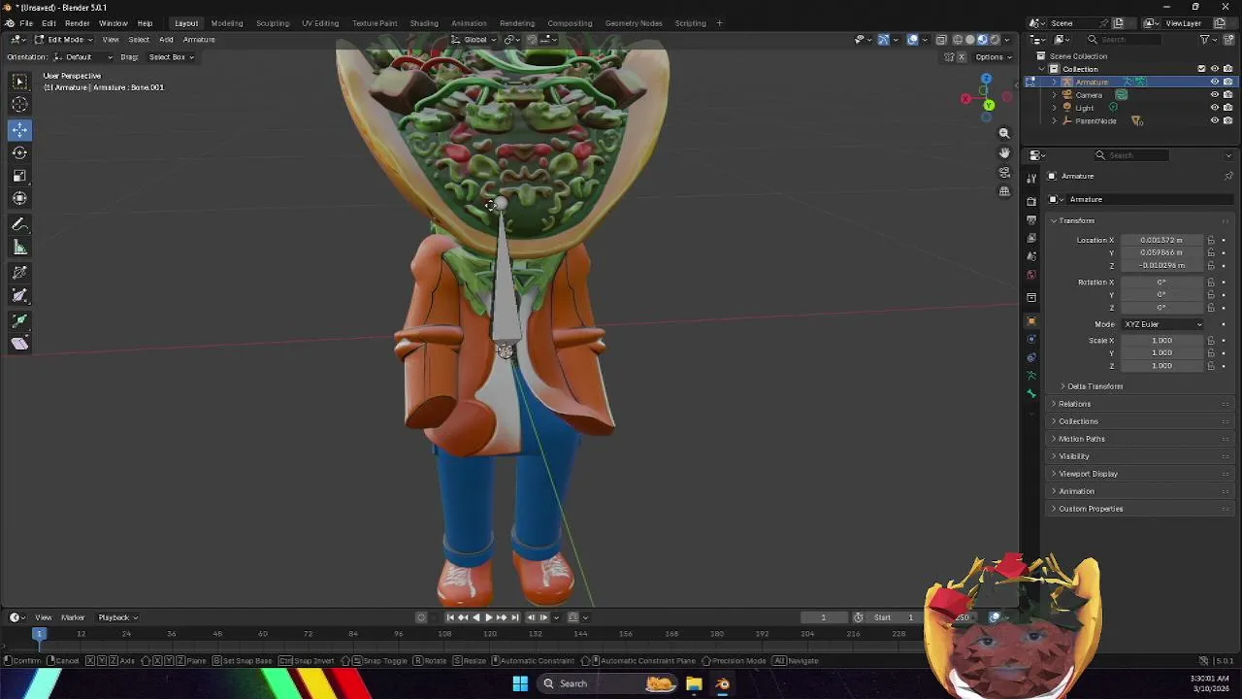The height and width of the screenshot is (699, 1242).
Task: Select the Transform tool in viewport toolbar
Action: 19,198
